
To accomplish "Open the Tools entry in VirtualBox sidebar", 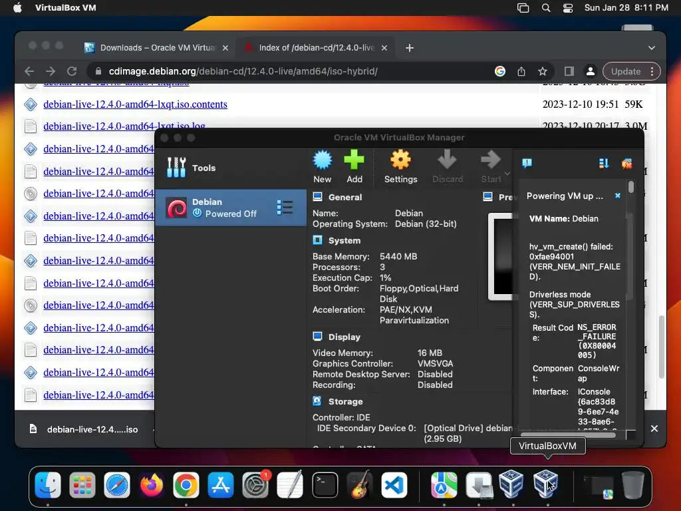I will coord(231,168).
